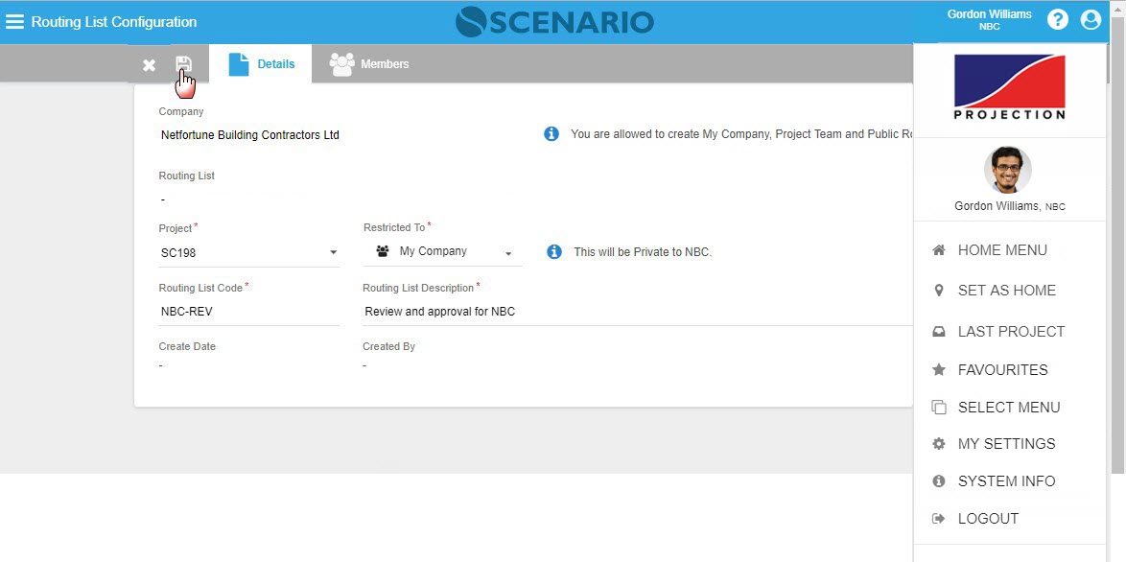Click the user account icon in header
Screen dimensions: 1126x562
(1091, 20)
